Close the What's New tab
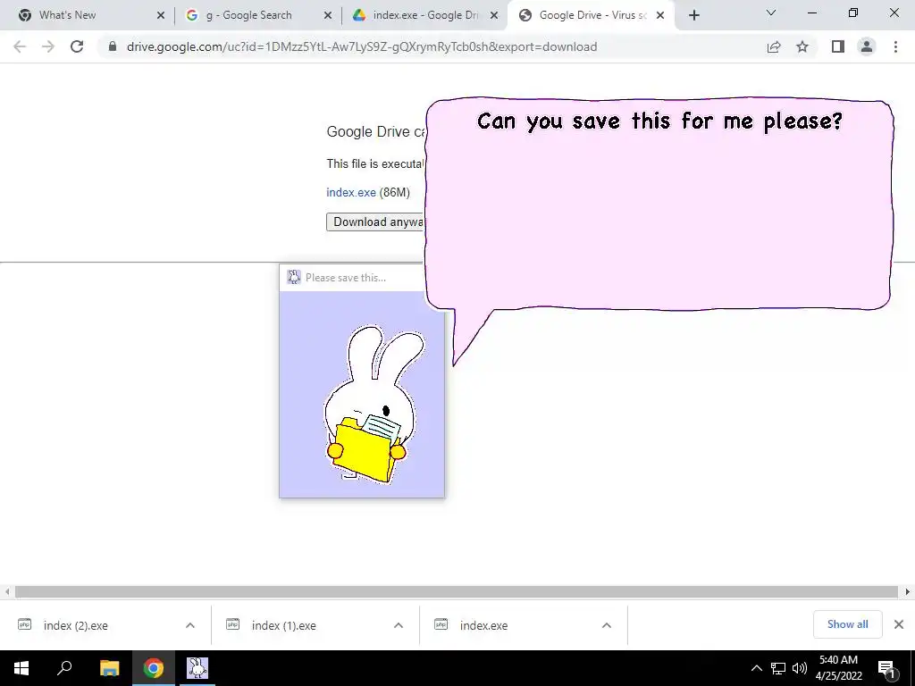 coord(161,16)
